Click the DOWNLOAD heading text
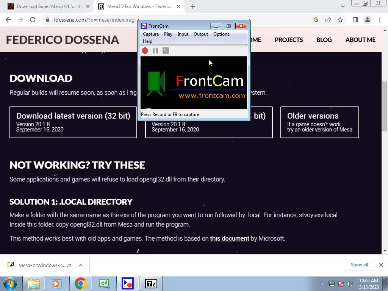388x291 pixels. 41,78
